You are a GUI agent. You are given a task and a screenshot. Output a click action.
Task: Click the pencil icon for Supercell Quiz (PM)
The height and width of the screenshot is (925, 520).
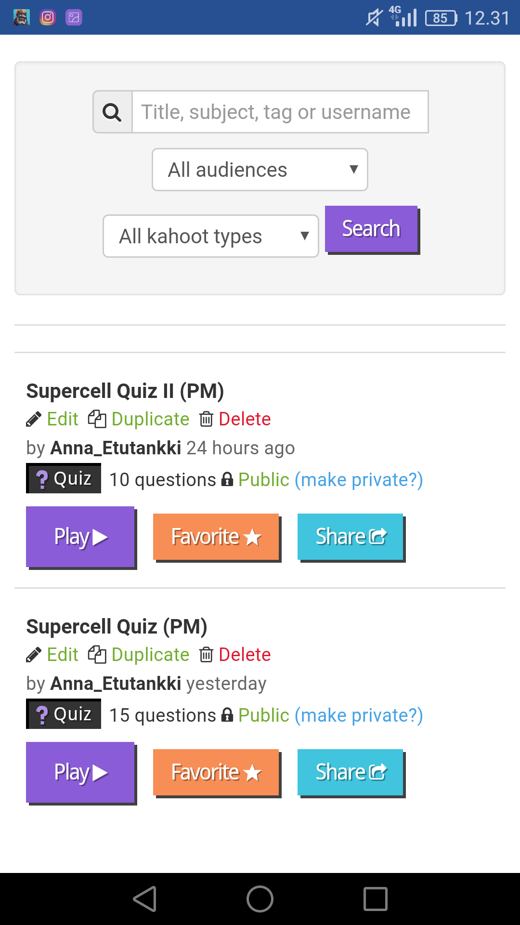point(34,655)
